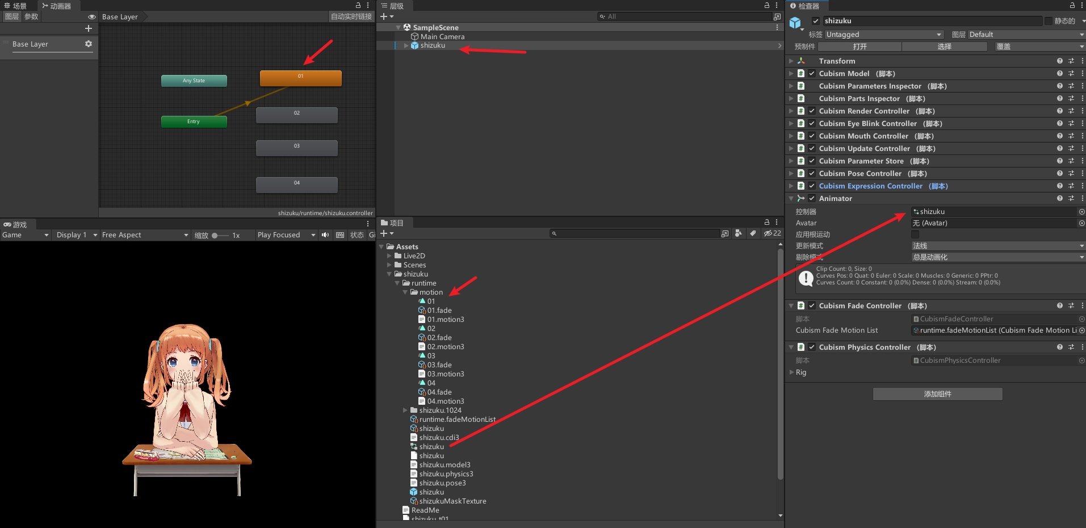Open Animator component more options menu
This screenshot has width=1086, height=528.
point(1082,198)
